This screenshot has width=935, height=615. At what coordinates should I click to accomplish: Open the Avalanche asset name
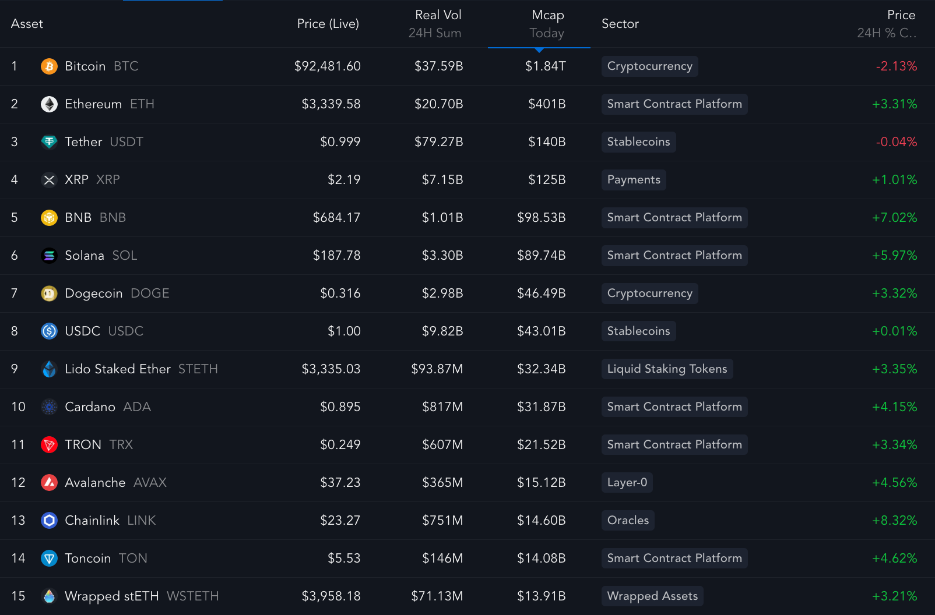95,483
